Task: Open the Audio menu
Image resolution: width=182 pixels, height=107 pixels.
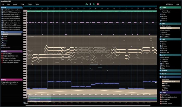Action: click(x=15, y=4)
